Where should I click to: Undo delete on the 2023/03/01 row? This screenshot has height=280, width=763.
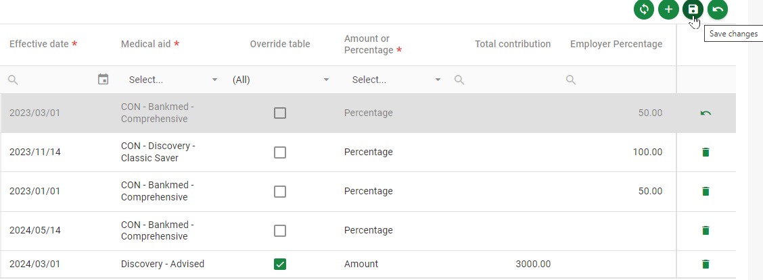point(706,113)
